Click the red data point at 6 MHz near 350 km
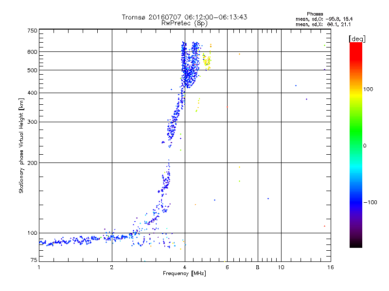The width and height of the screenshot is (389, 291). (x=227, y=107)
